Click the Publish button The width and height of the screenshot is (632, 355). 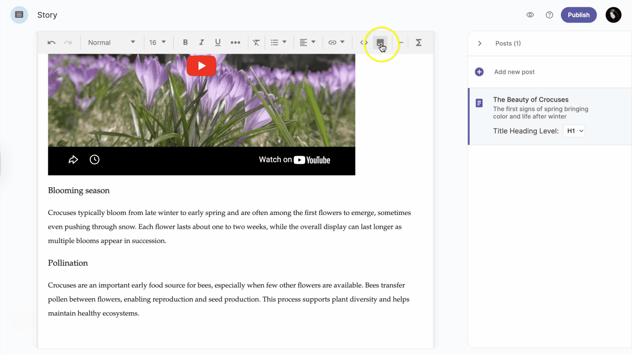click(x=579, y=15)
